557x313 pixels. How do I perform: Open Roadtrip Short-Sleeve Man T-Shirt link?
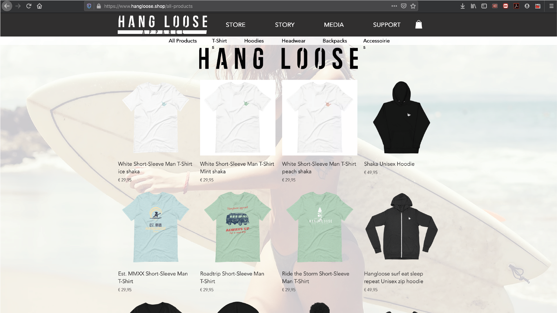232,277
